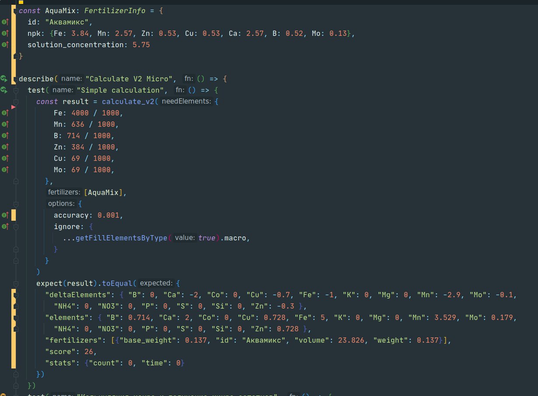Click the fertilizers: inlay parameter hint
The image size is (538, 396).
click(65, 192)
